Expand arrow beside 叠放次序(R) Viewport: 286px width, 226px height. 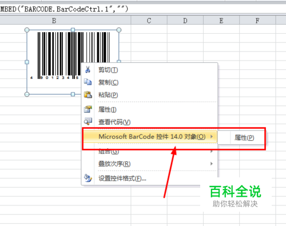coord(212,164)
